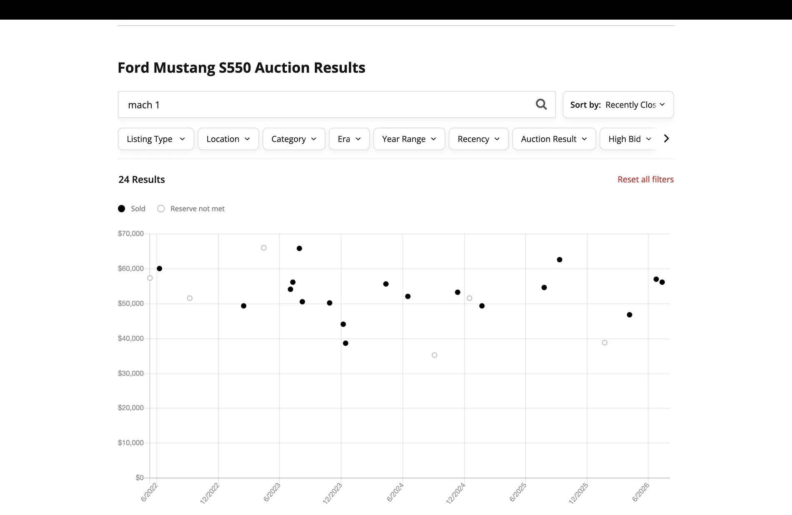
Task: Select the sold point near $49,500 in early 2023
Action: tap(244, 306)
